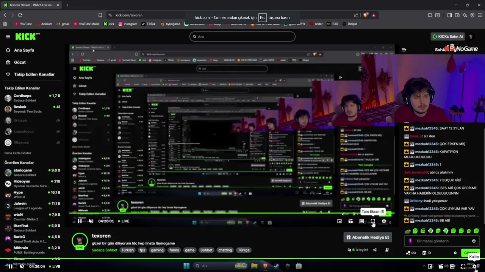
Task: Clip the stream from bottom player bar
Action: pos(441,266)
